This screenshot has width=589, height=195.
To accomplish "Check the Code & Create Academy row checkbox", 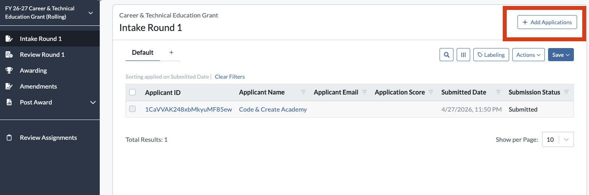I will coord(133,109).
